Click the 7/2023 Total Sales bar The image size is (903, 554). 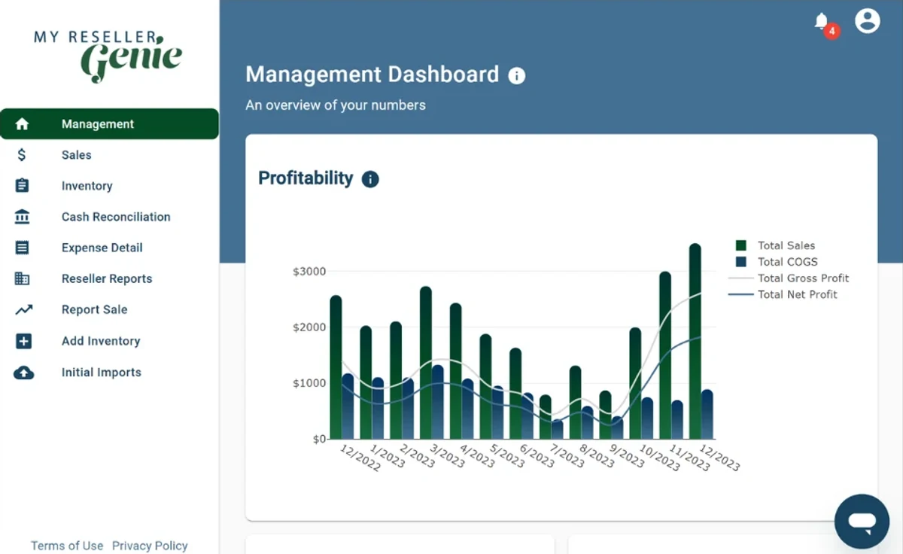click(x=546, y=417)
